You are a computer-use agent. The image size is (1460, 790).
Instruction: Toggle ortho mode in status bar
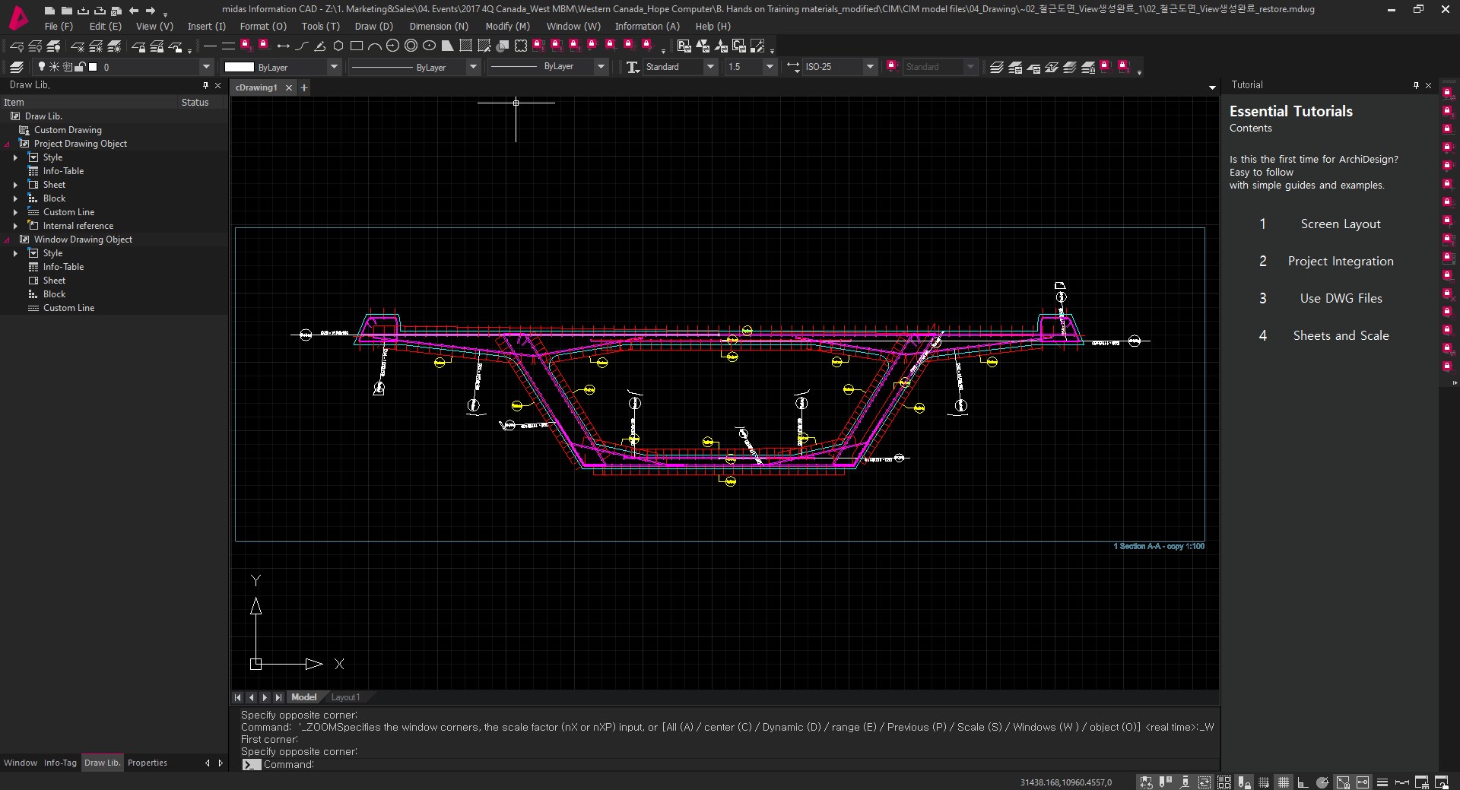point(1303,782)
